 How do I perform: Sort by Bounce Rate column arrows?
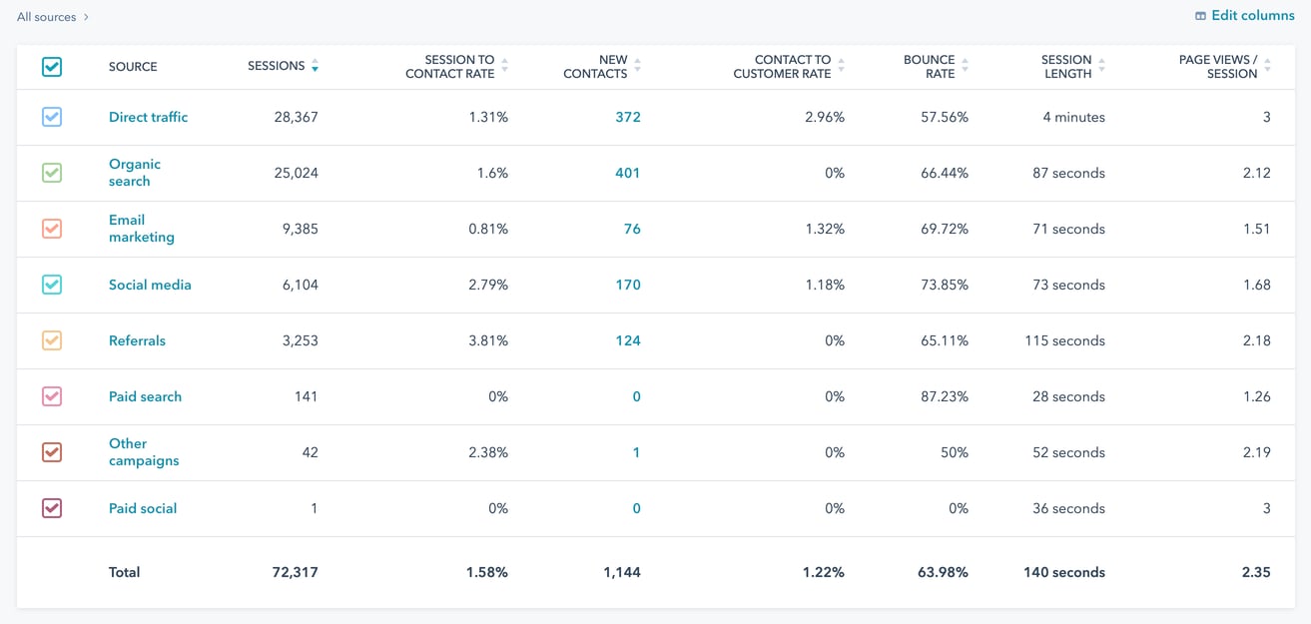(x=967, y=63)
